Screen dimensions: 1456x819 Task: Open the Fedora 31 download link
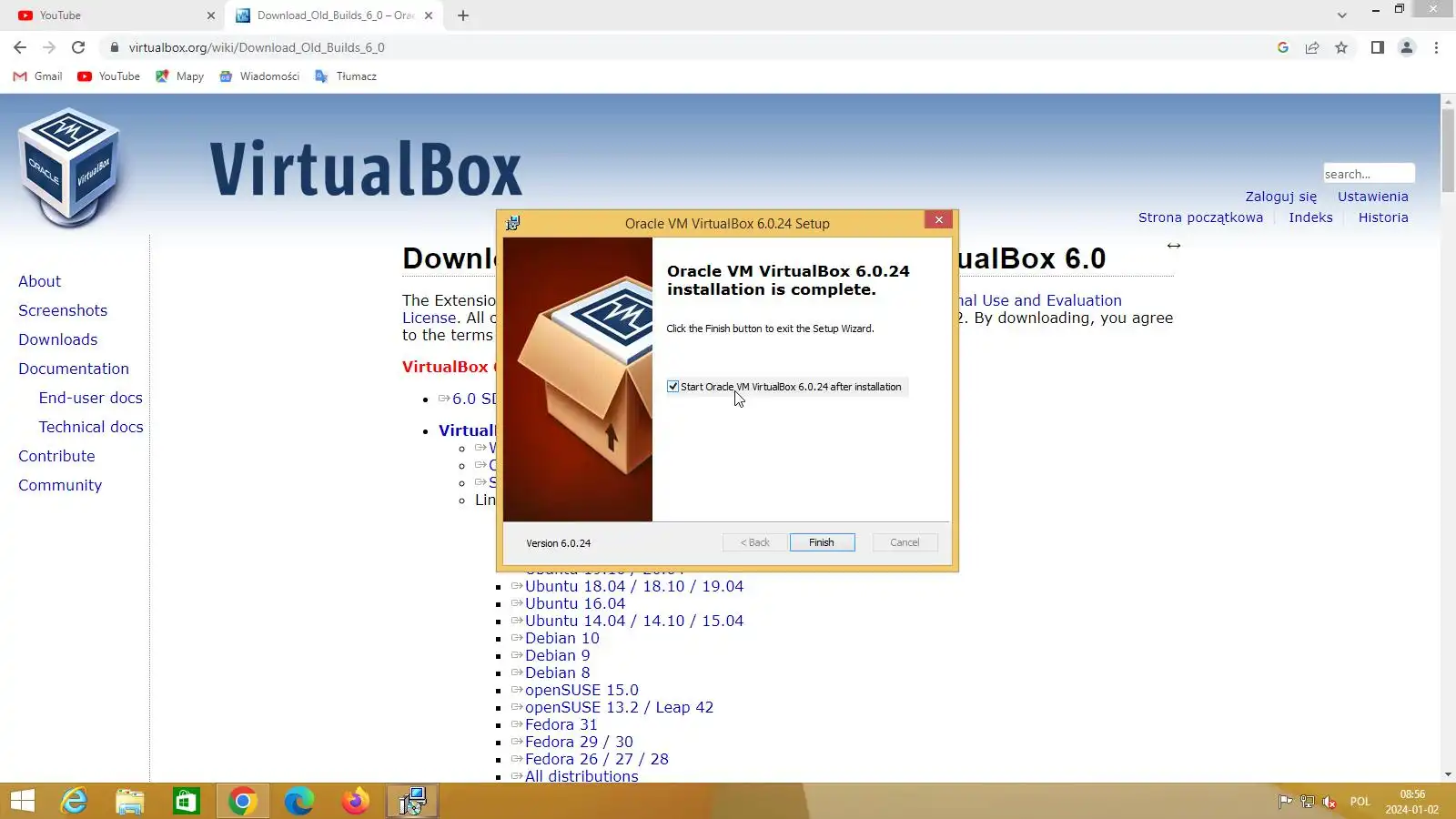pyautogui.click(x=561, y=725)
